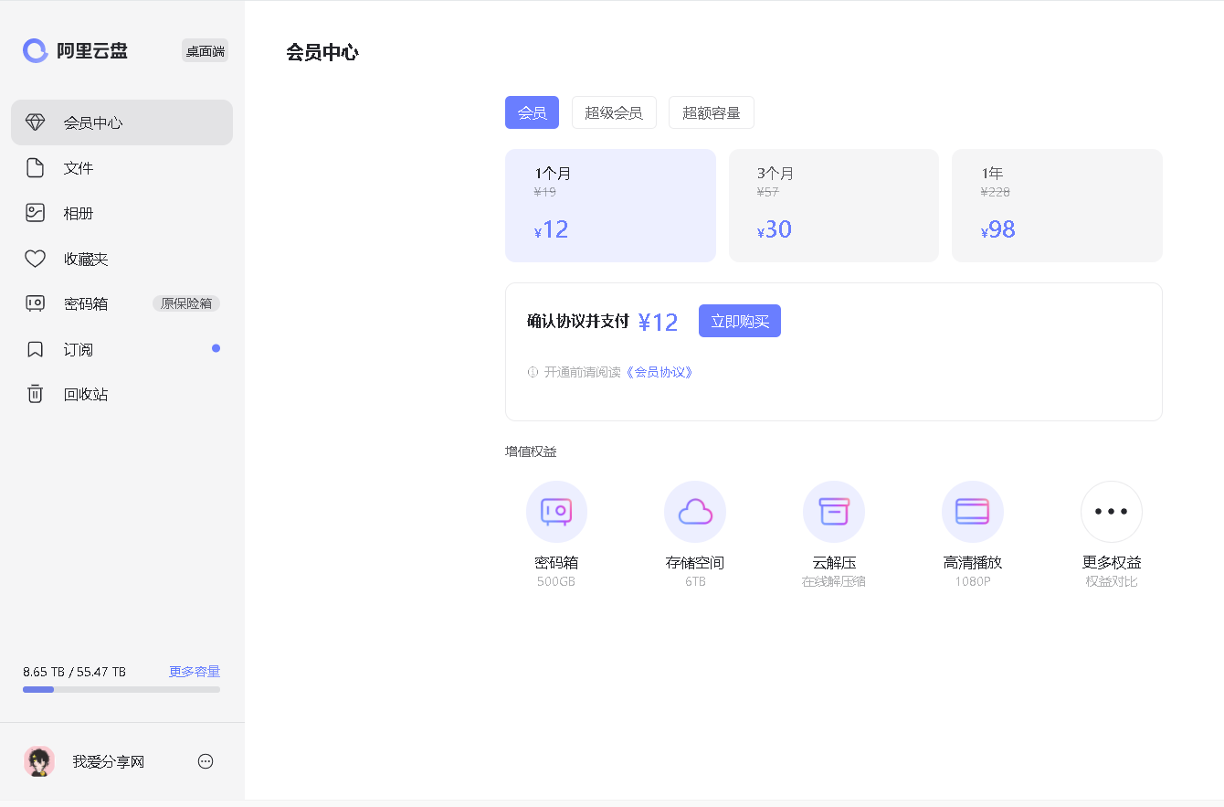
Task: Click the 高清播放 1080P icon
Action: pos(973,512)
